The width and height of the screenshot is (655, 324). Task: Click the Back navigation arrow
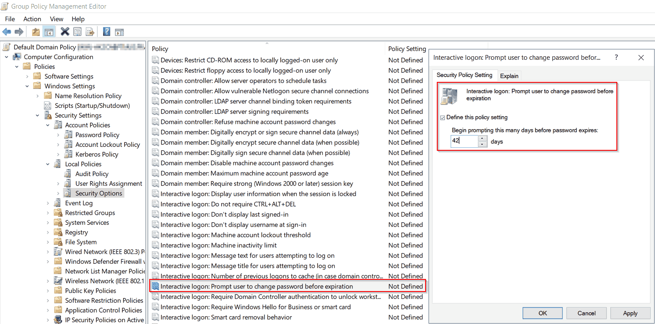click(x=7, y=31)
